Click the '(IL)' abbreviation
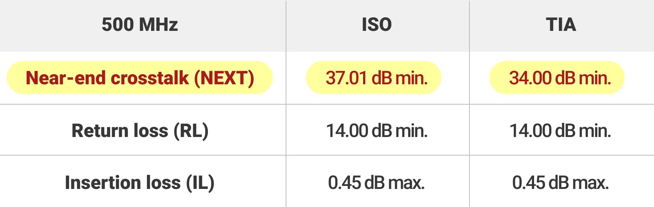This screenshot has width=654, height=207. click(200, 183)
